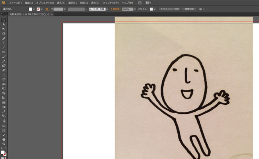The height and width of the screenshot is (159, 259).
Task: Select the Type tool
Action: pos(4,43)
